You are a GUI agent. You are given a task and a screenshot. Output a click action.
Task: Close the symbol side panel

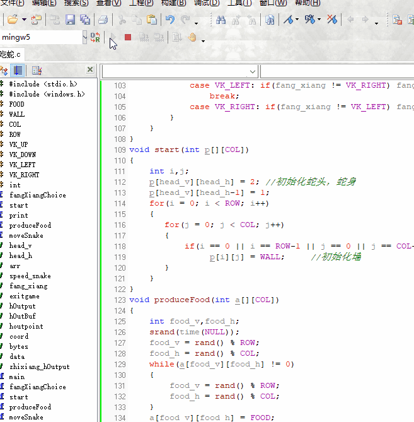90,70
